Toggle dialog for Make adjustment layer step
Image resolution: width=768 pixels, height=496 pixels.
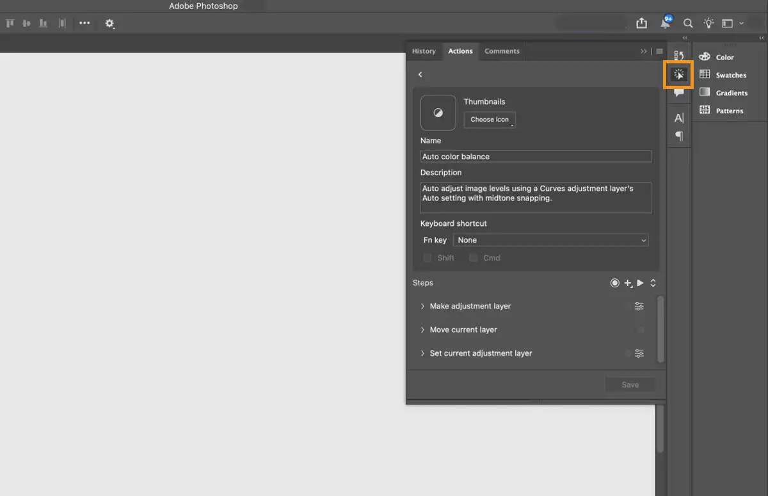[x=639, y=307]
